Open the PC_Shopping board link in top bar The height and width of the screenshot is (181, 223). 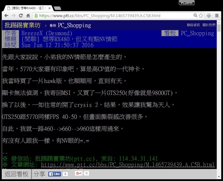coord(70,25)
